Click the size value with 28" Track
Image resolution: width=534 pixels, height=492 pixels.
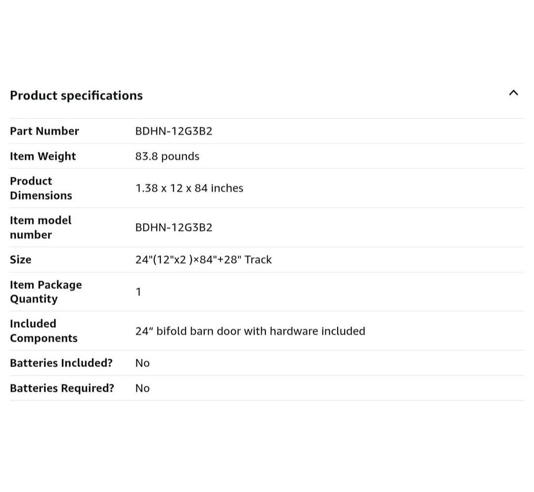[x=203, y=259]
